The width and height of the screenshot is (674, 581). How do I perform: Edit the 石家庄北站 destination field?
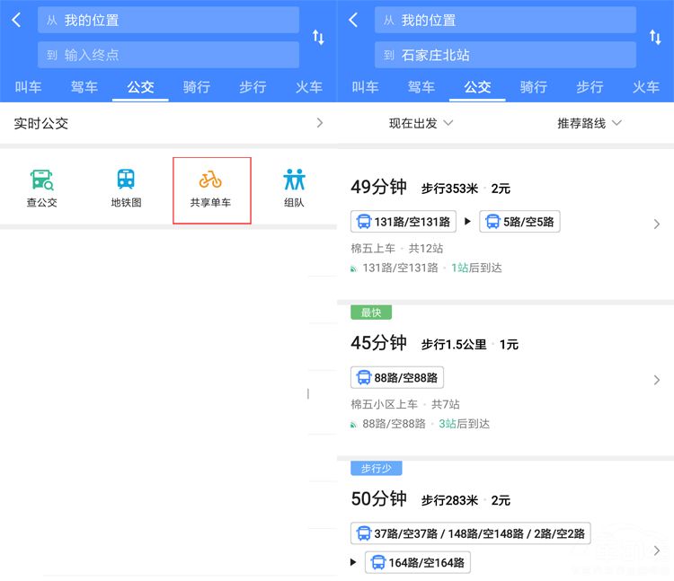(x=505, y=55)
